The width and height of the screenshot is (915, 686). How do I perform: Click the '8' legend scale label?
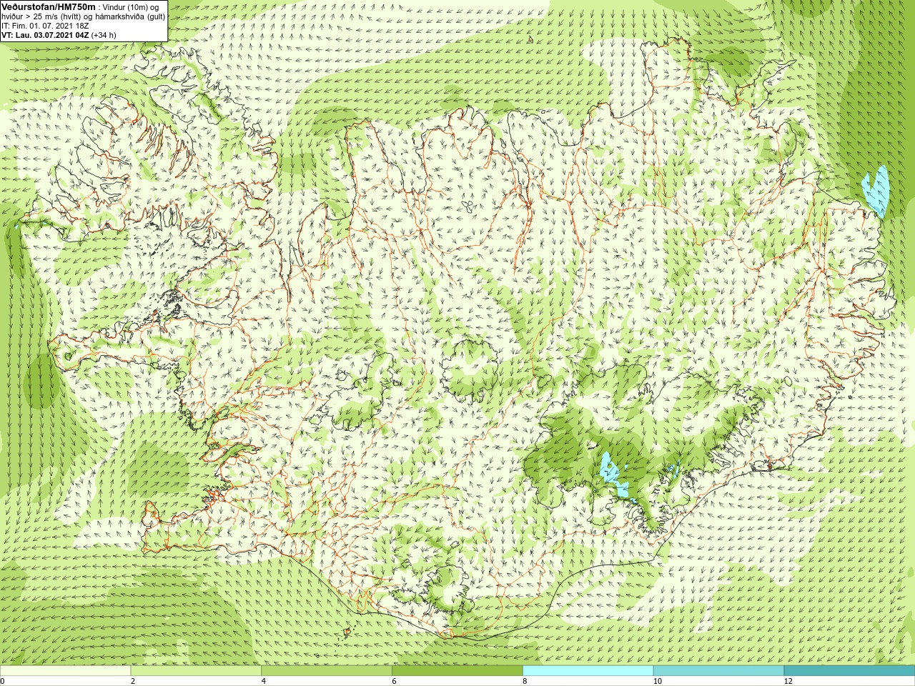click(x=525, y=681)
